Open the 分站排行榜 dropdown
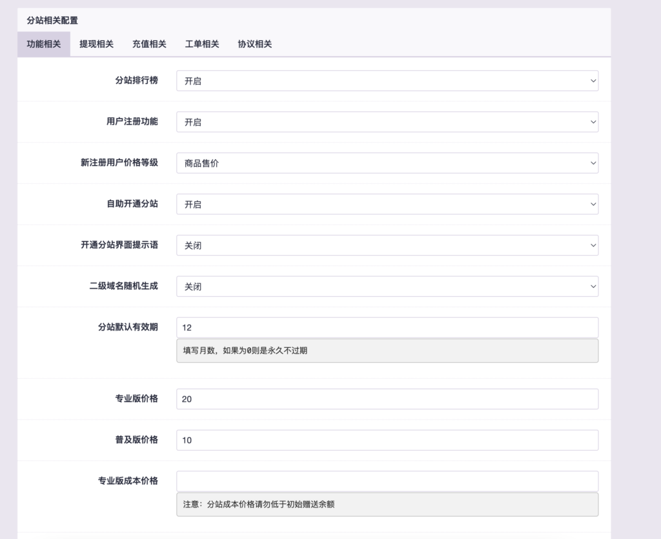 tap(387, 81)
